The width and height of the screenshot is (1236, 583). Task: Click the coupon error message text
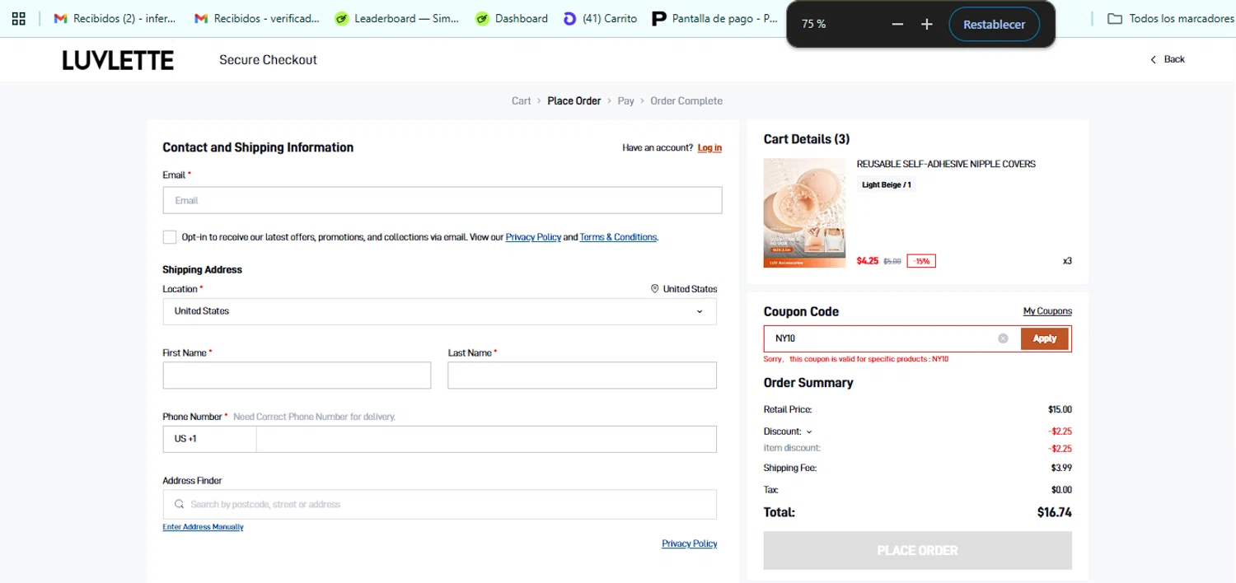click(x=856, y=359)
